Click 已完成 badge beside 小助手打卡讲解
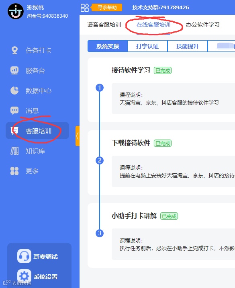Image resolution: width=235 pixels, height=288 pixels. (169, 216)
